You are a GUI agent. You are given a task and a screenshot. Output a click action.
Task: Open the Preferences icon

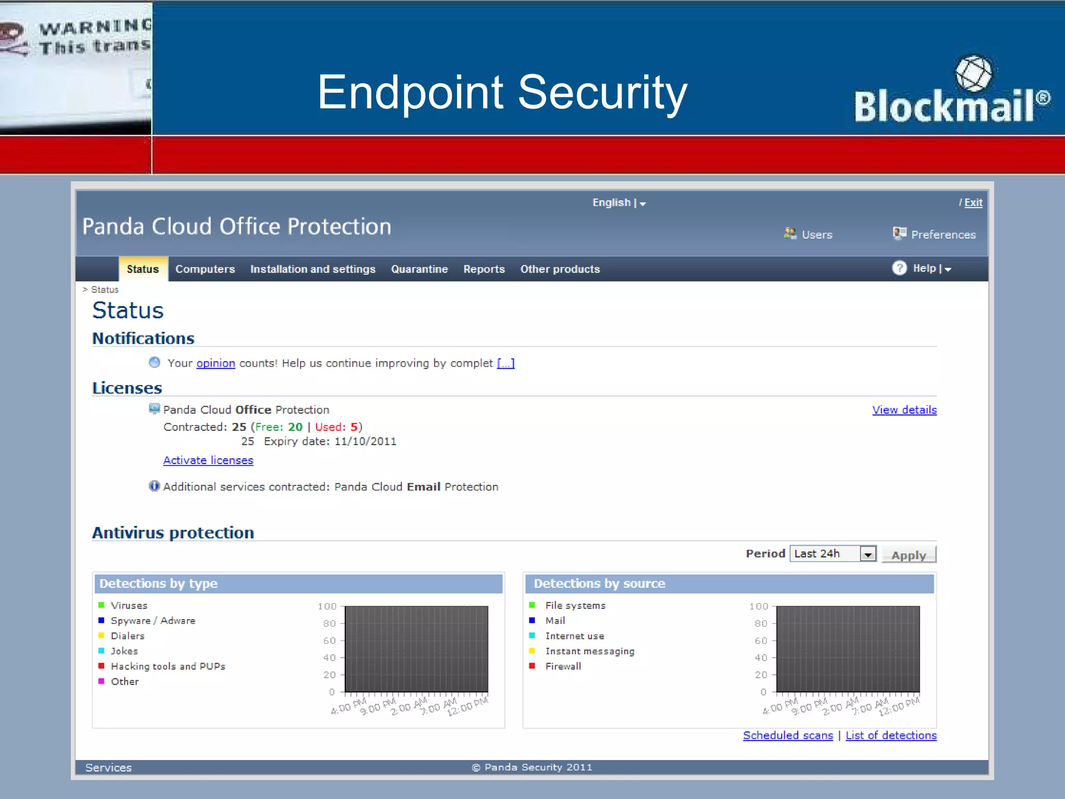899,234
